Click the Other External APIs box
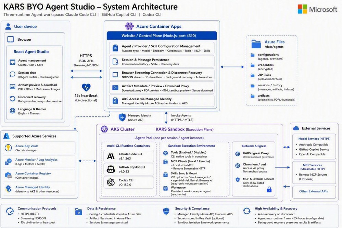 pyautogui.click(x=314, y=191)
